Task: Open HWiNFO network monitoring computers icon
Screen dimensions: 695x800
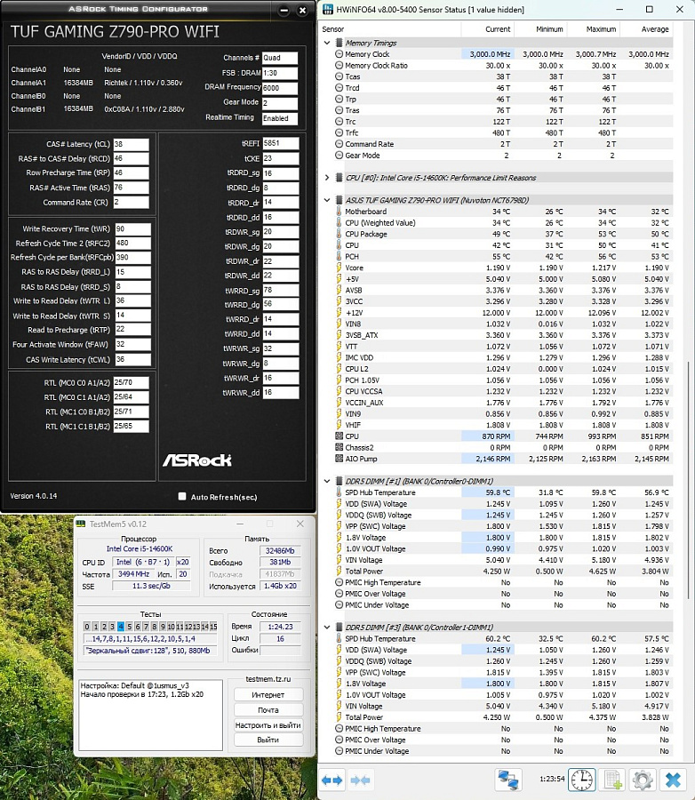Action: click(x=508, y=780)
